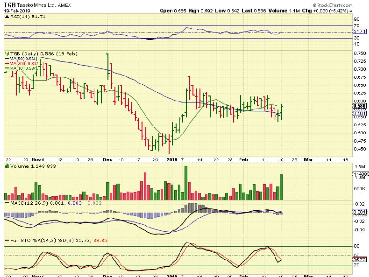Screen dimensions: 369x277
Task: Click the Feb label on price date axis
Action: point(244,160)
